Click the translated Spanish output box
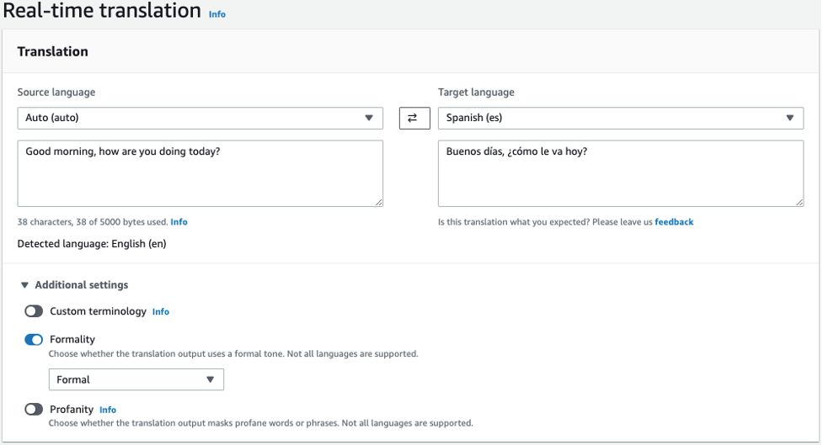Screen dimensions: 823x445 click(x=620, y=173)
